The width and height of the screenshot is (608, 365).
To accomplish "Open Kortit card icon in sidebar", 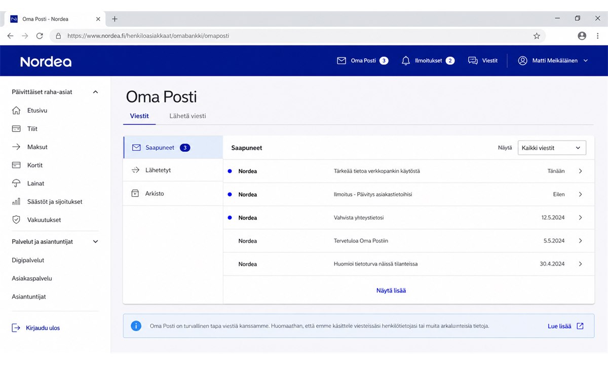I will coord(16,165).
